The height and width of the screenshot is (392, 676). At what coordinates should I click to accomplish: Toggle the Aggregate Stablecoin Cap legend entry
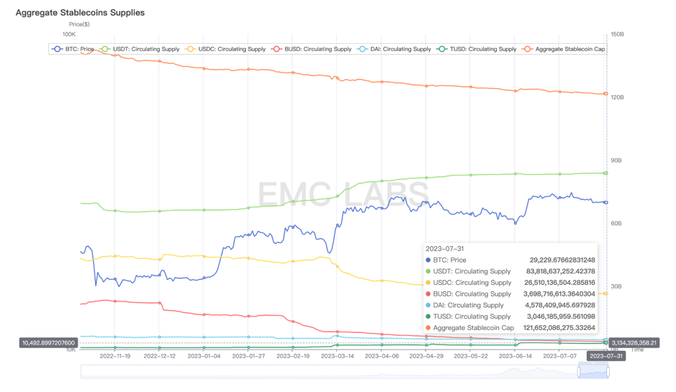click(x=528, y=49)
